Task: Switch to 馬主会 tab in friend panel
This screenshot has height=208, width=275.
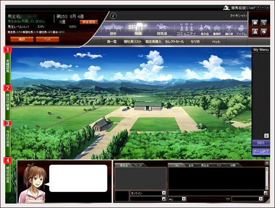Action: click(124, 165)
